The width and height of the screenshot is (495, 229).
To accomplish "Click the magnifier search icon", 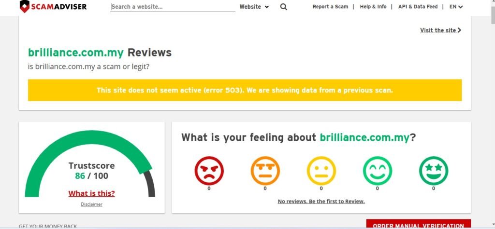I will [x=283, y=7].
